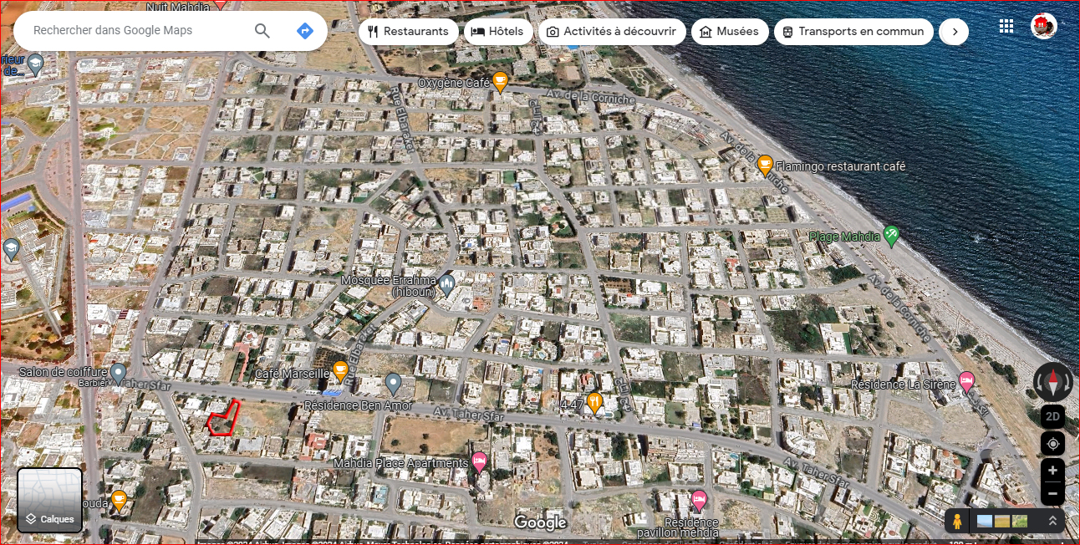Choose the Musées filter chip
Image resolution: width=1080 pixels, height=545 pixels.
coord(729,32)
